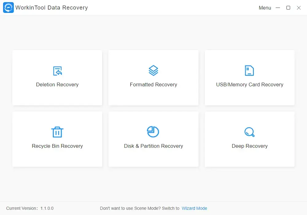Viewport: 307px width, 215px height.
Task: Pick the Disk & Partition Recovery label
Action: (153, 146)
